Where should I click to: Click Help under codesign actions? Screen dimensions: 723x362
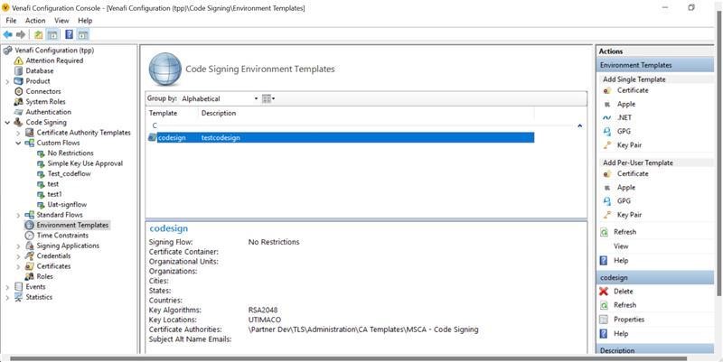coord(621,334)
